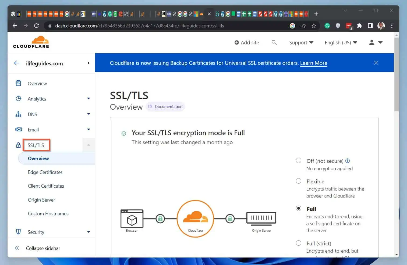This screenshot has width=407, height=265.
Task: Open the SSL/TLS sidebar menu item
Action: point(36,145)
